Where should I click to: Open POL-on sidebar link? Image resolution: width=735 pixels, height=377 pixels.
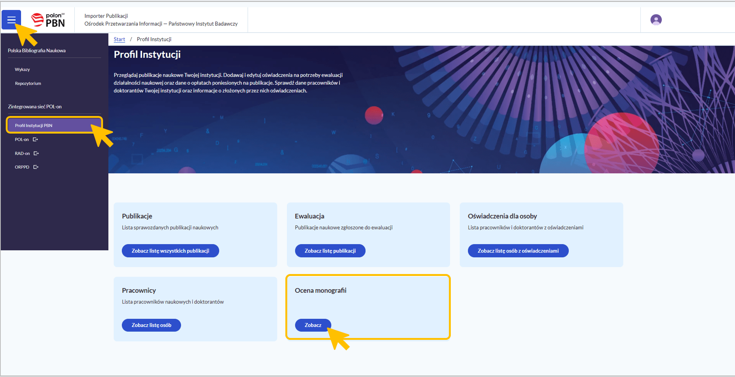[x=22, y=140]
